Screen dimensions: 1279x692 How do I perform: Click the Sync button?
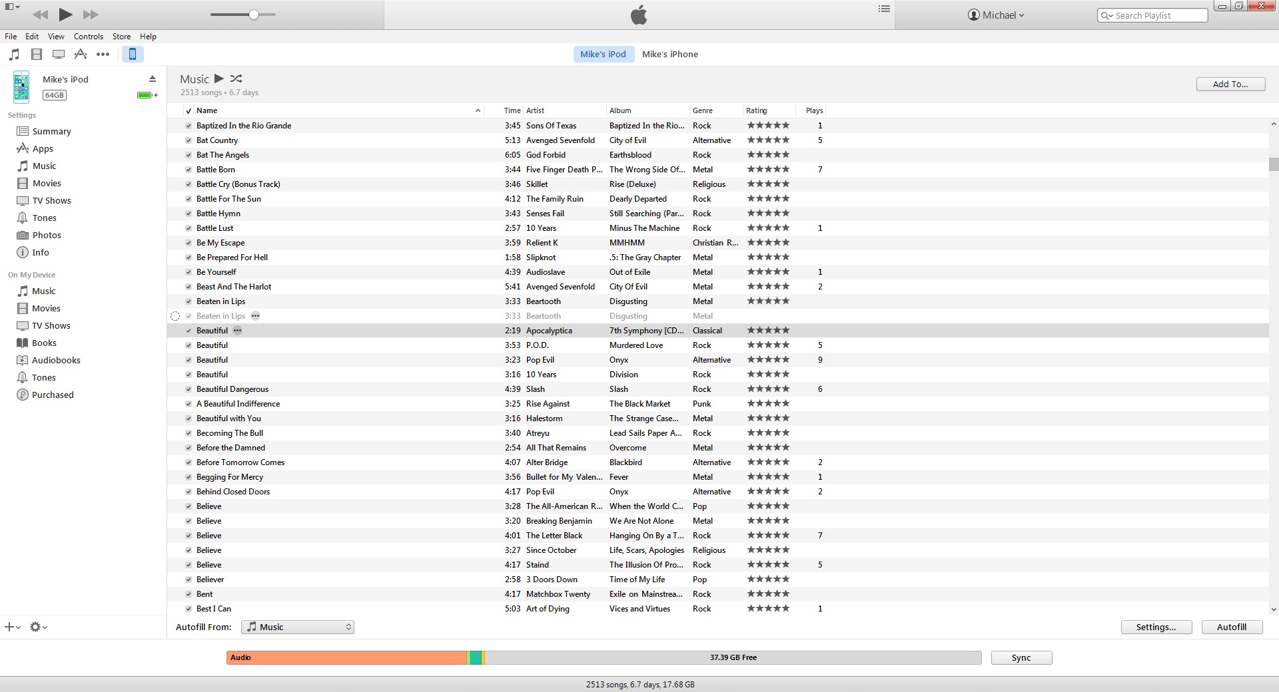pos(1021,657)
